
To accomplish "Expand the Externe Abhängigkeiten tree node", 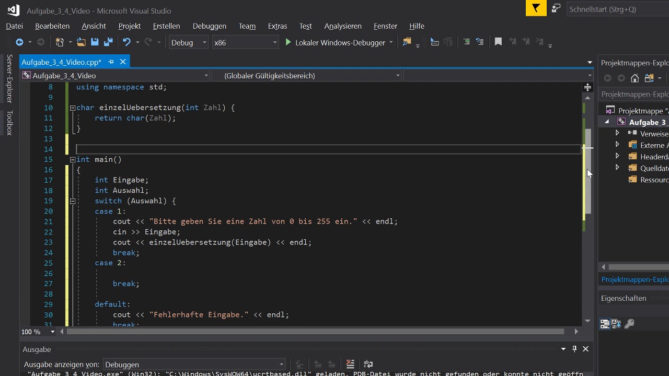I will (x=617, y=145).
